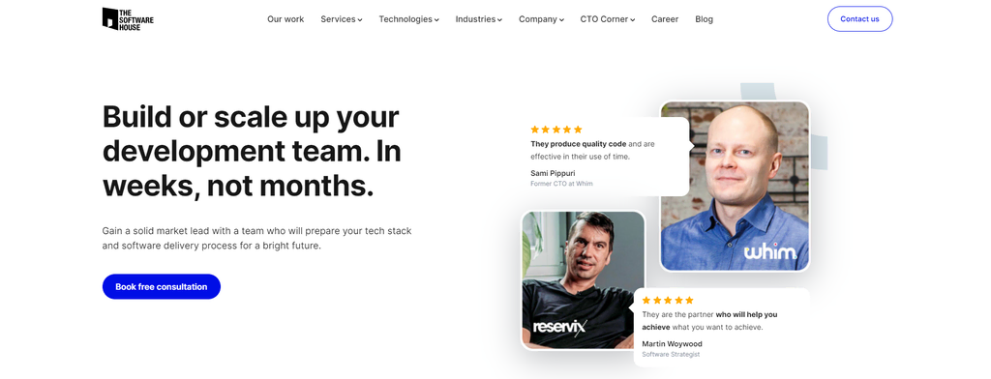Select the Sami Pippuri testimonial card
This screenshot has width=991, height=379.
(607, 157)
